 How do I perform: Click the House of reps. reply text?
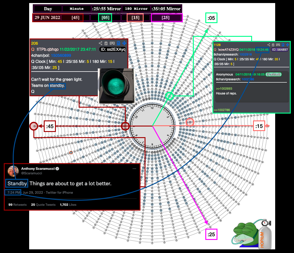[x=226, y=93]
